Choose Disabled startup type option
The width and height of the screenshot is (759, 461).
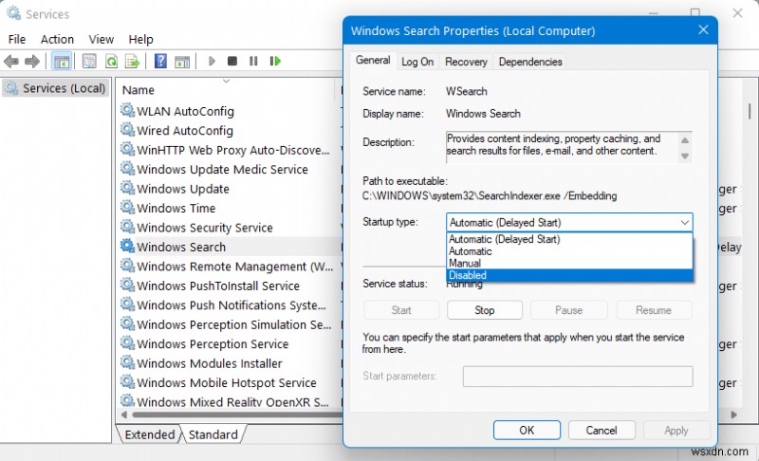(x=569, y=275)
